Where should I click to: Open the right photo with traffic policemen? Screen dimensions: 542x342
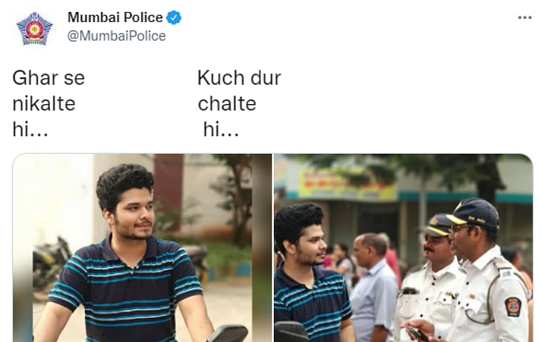point(403,248)
